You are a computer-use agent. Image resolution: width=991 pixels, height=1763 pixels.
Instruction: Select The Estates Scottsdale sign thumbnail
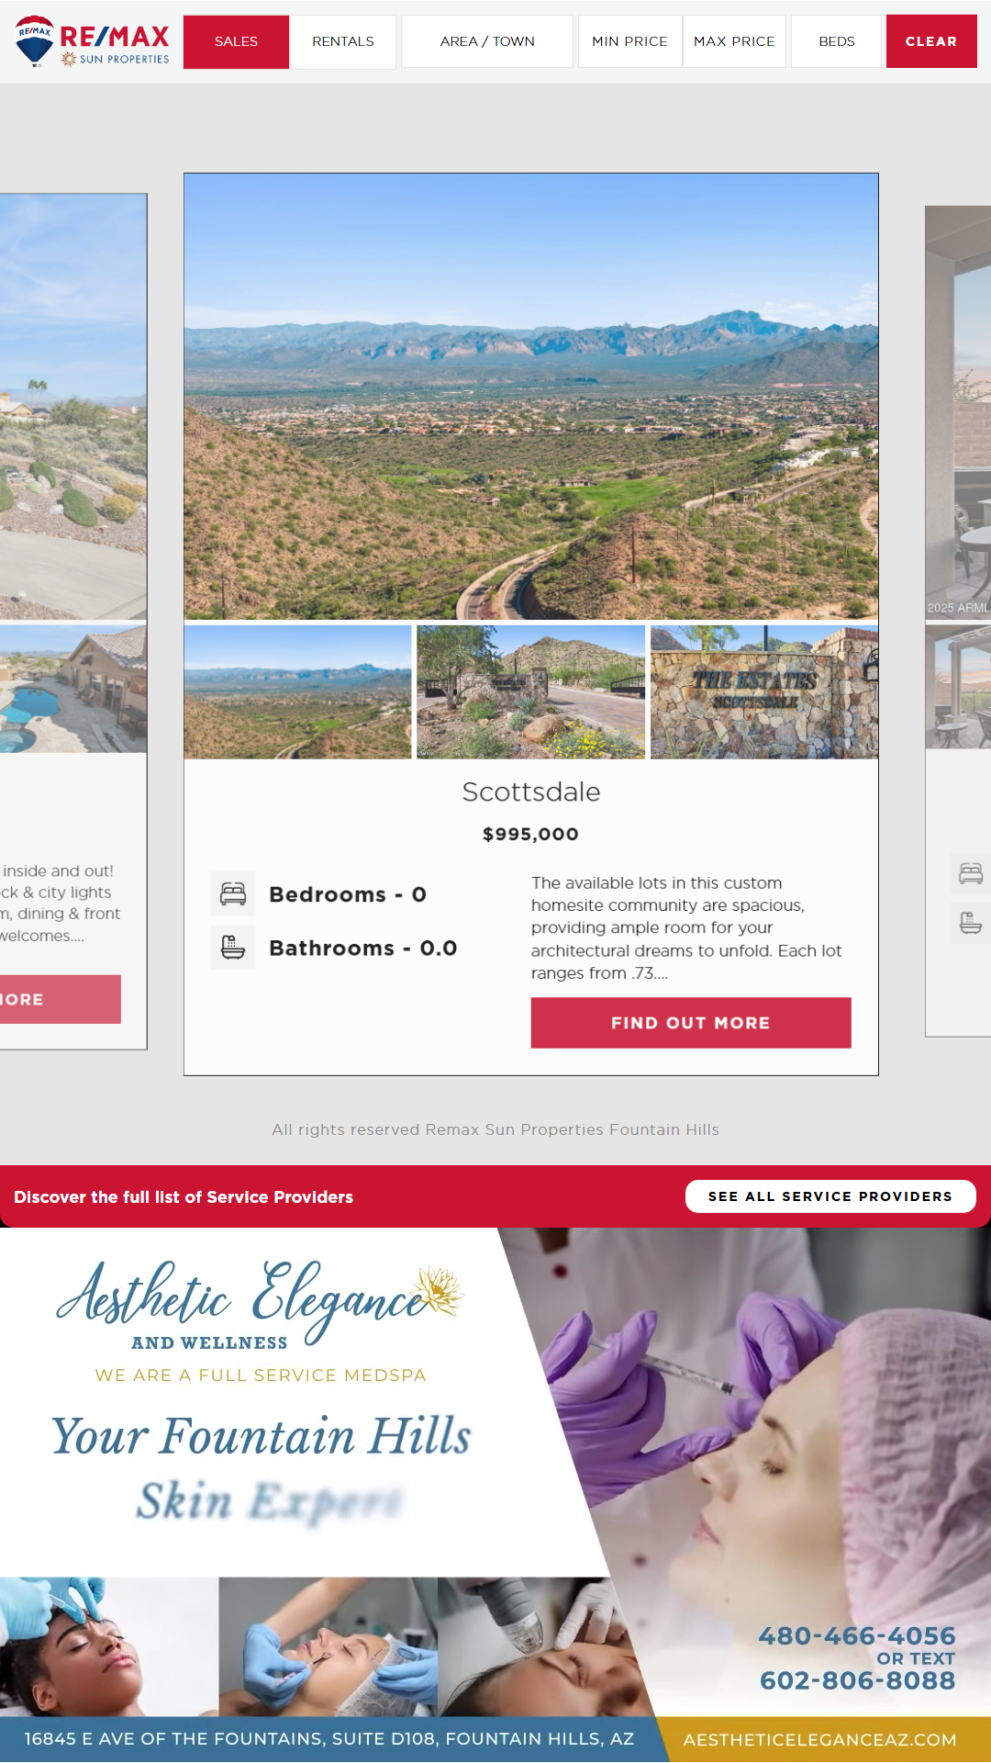(764, 692)
